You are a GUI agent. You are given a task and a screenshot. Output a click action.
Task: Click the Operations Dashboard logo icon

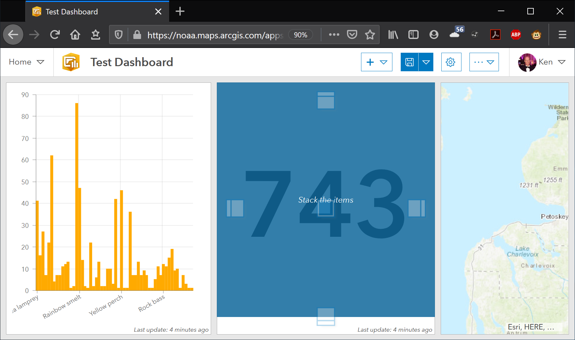(x=71, y=62)
